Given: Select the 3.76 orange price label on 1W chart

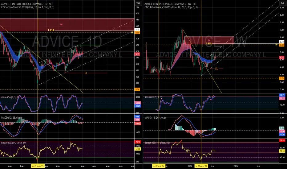Looking at the screenshot, I should click(282, 78).
